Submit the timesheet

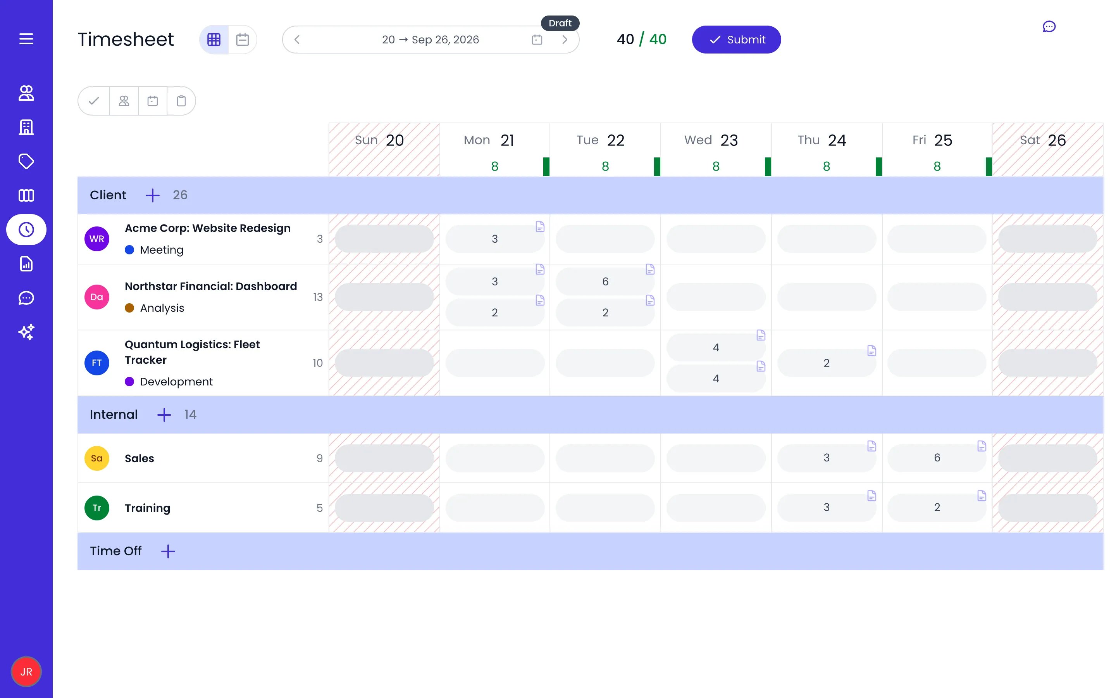pyautogui.click(x=736, y=40)
